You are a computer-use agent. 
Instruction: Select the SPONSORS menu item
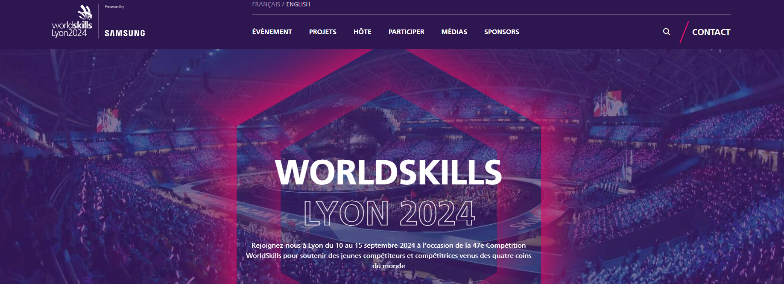[502, 32]
